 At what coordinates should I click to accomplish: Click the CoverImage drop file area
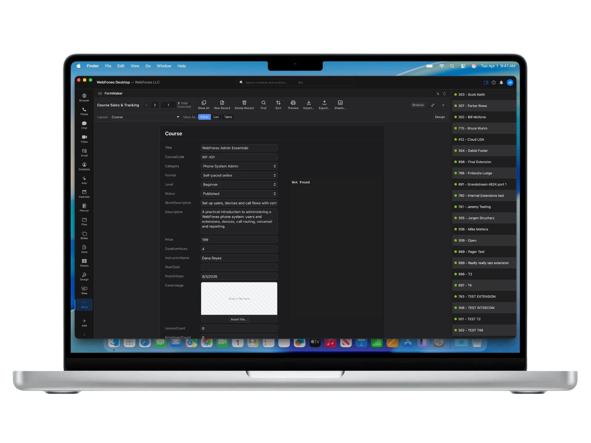(x=239, y=299)
